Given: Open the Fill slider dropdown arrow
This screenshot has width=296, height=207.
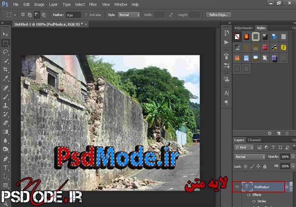Looking at the screenshot, I should pyautogui.click(x=293, y=166).
